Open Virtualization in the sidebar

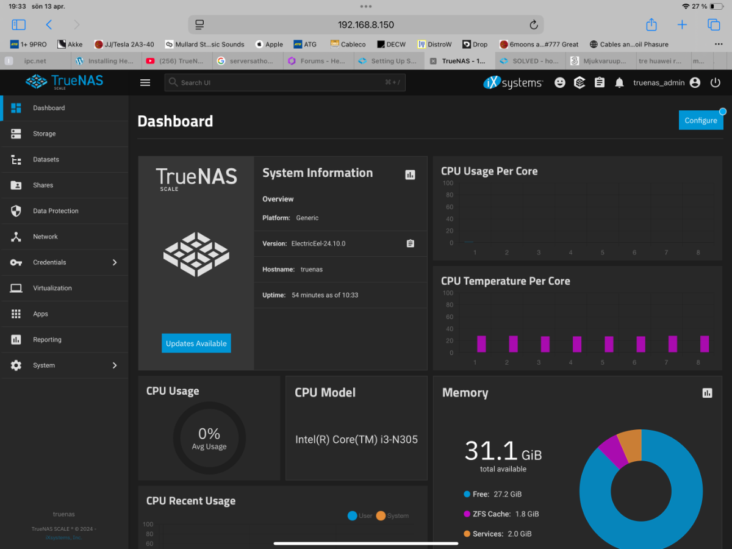pyautogui.click(x=52, y=288)
